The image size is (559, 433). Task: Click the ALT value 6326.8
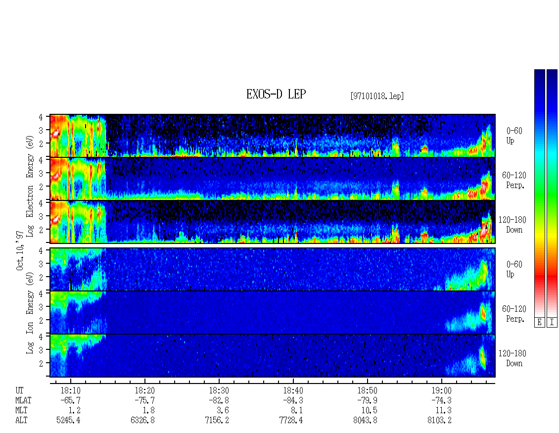coord(142,421)
